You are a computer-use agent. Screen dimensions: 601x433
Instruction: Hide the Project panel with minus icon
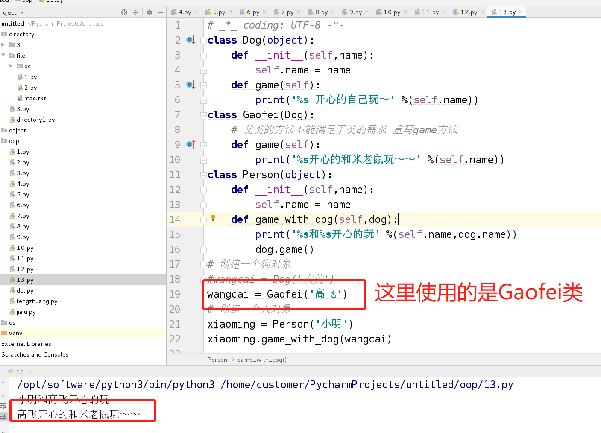161,12
